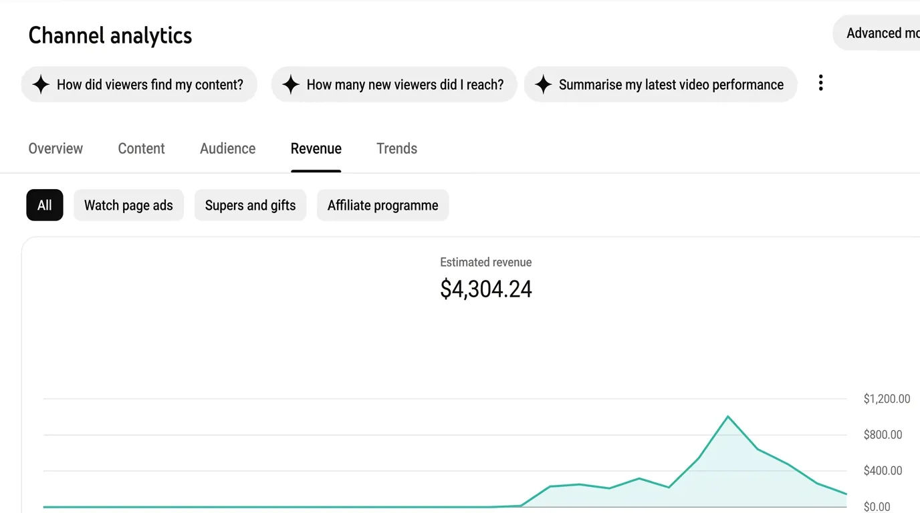Select the 'All' revenue filter chip
The width and height of the screenshot is (920, 513).
tap(45, 205)
